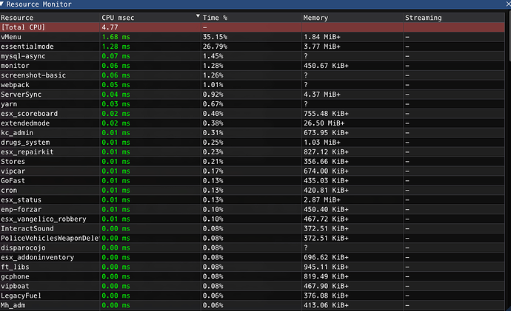
Task: Click the 450.67 KiB+ memory value
Action: (x=326, y=66)
